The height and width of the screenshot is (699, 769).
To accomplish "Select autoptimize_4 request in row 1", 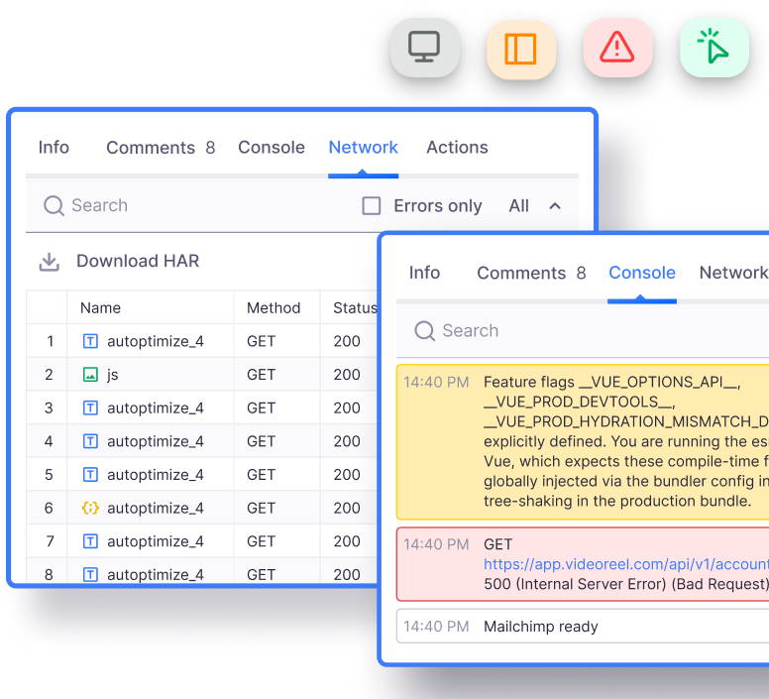I will (155, 341).
